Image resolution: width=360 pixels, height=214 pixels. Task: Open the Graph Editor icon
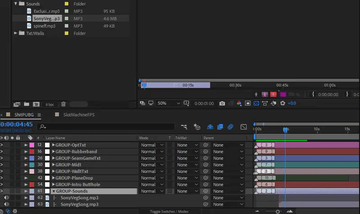(243, 127)
